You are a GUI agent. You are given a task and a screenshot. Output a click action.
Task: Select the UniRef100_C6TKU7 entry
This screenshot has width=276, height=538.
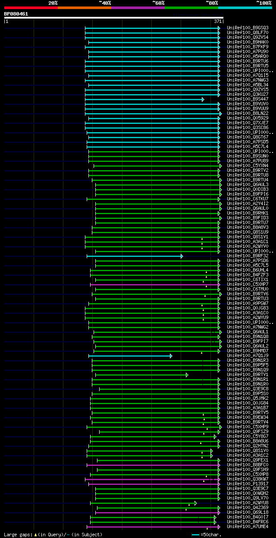[x=248, y=199]
